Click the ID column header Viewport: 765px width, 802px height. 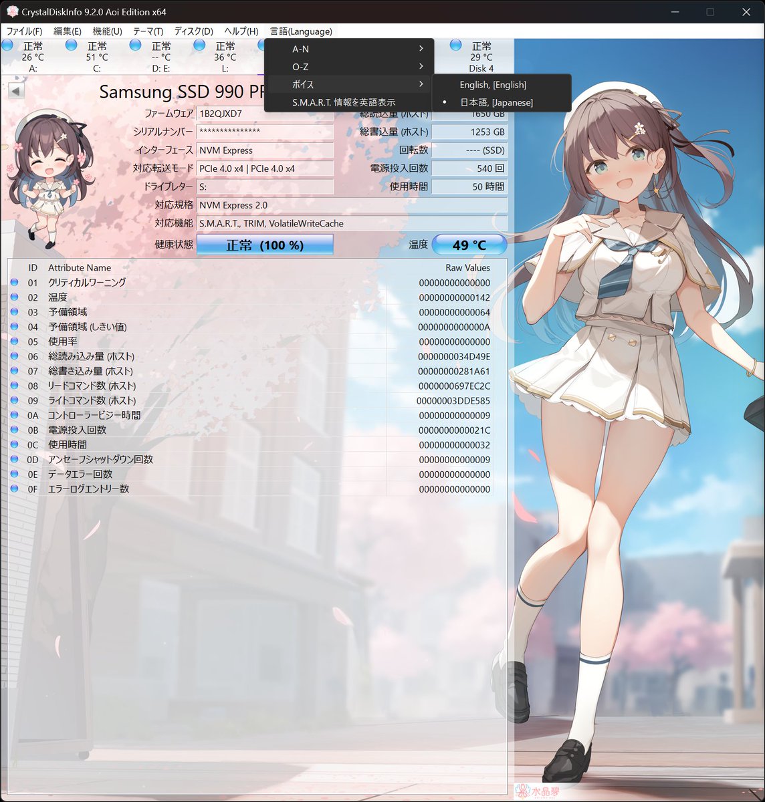(x=33, y=267)
